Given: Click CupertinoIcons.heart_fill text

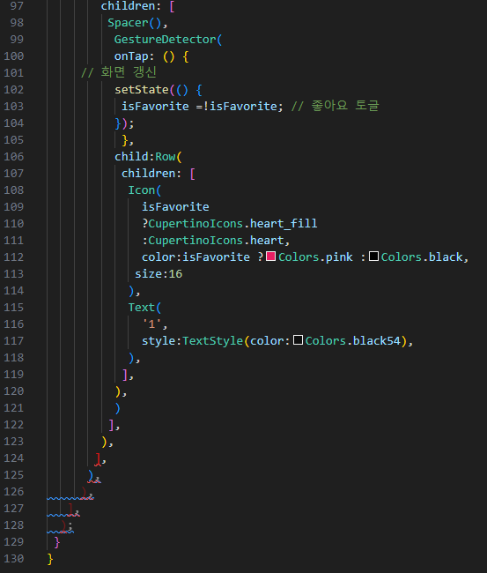Looking at the screenshot, I should [x=232, y=224].
